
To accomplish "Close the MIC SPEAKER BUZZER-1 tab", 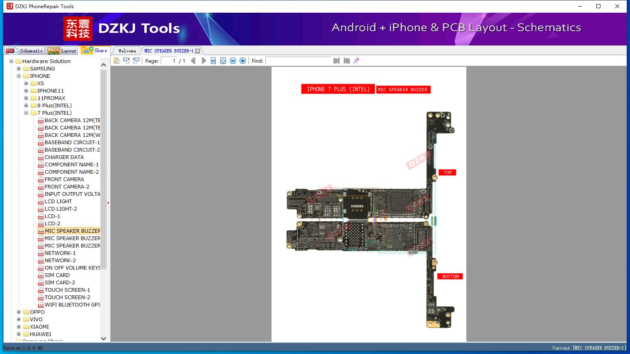I will click(197, 51).
